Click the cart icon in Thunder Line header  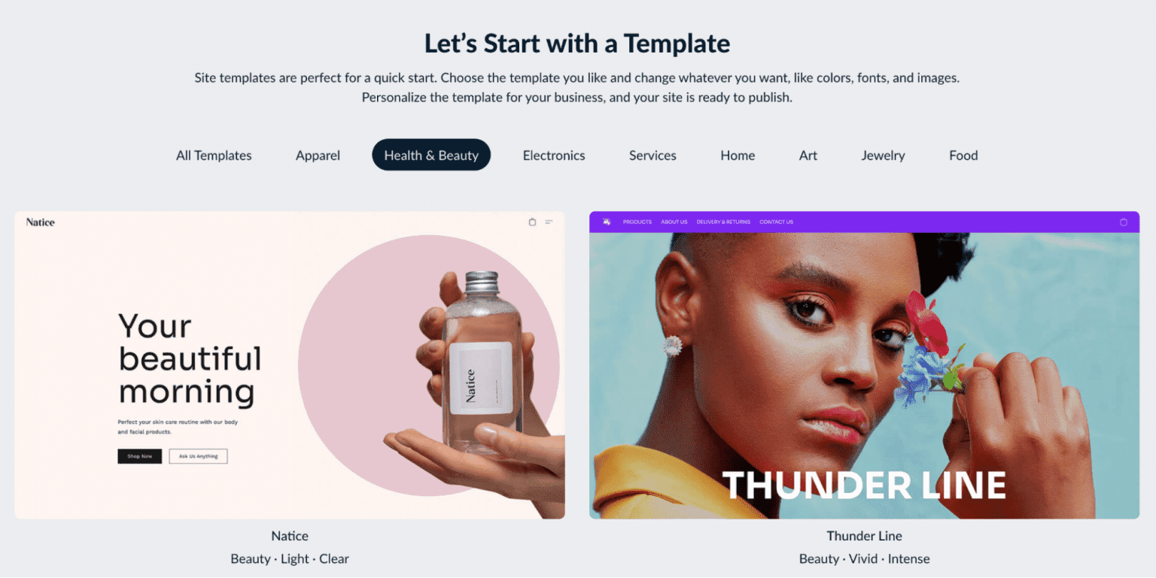1124,222
